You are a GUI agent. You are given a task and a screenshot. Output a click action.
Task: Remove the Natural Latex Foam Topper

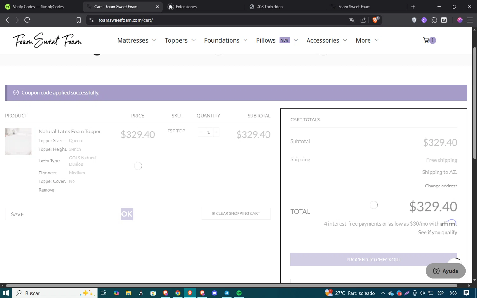tap(46, 190)
